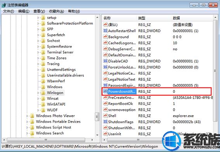
Task: Select the WbemPerf folder icon
Action: 43,81
